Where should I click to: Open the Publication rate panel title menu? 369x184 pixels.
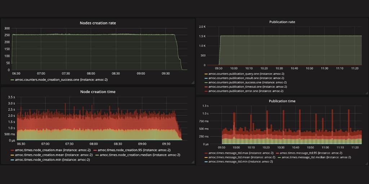(x=282, y=22)
